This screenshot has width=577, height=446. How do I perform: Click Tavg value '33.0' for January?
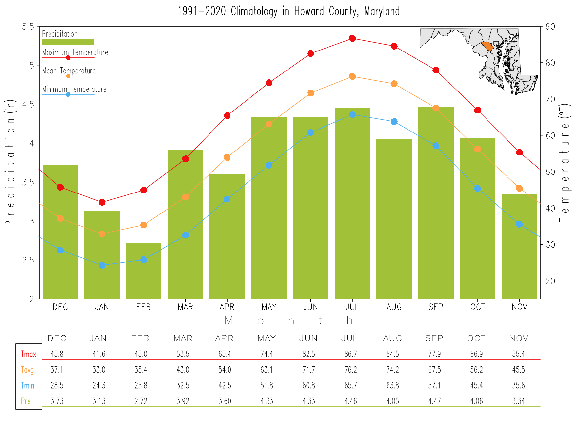point(99,370)
